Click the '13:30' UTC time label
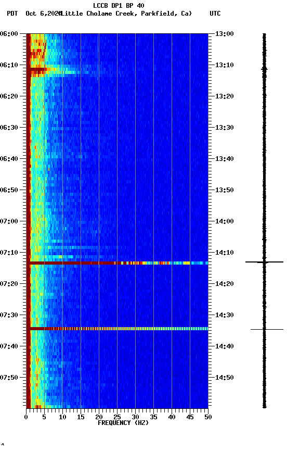 225,128
